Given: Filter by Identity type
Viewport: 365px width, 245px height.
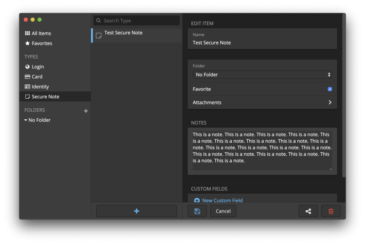Looking at the screenshot, I should [x=37, y=87].
